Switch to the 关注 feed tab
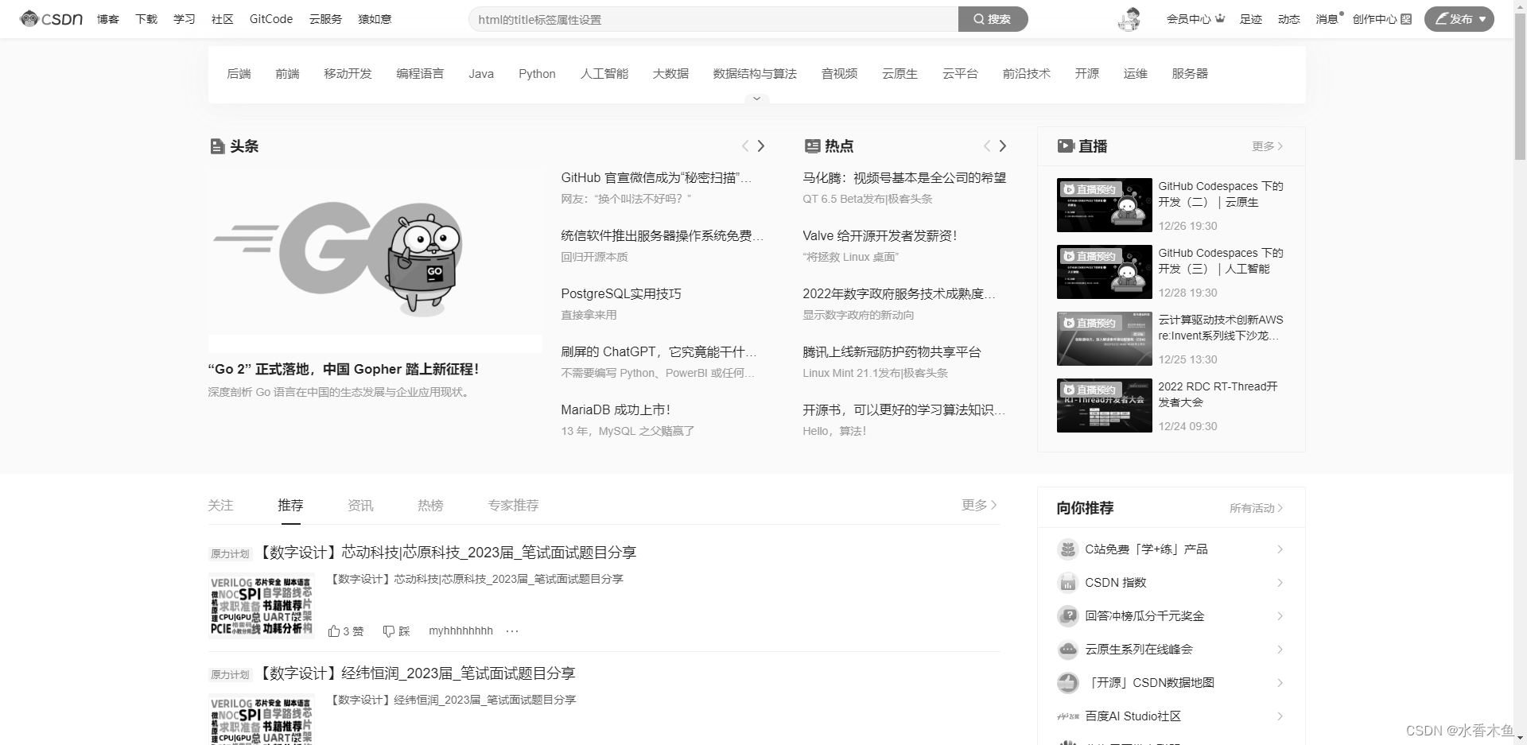1527x745 pixels. click(x=220, y=506)
